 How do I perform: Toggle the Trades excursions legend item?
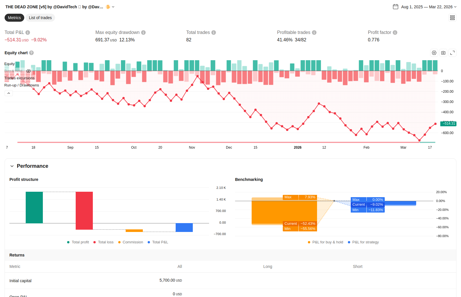tap(19, 78)
